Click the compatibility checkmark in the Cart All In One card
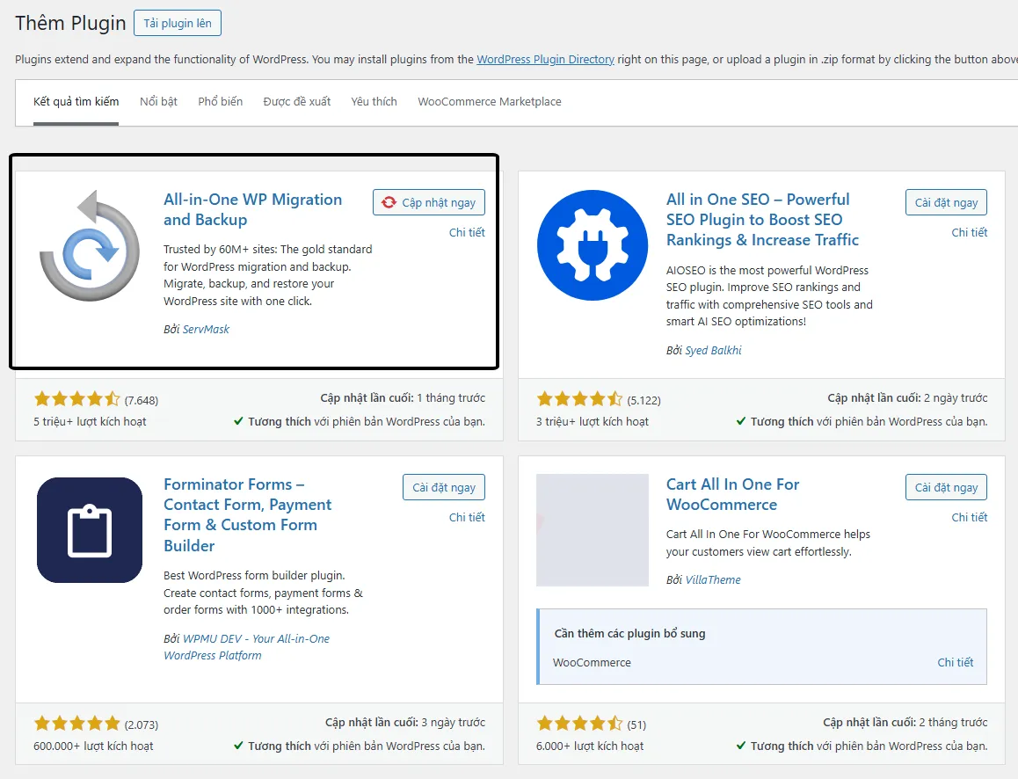This screenshot has width=1018, height=779. [741, 746]
